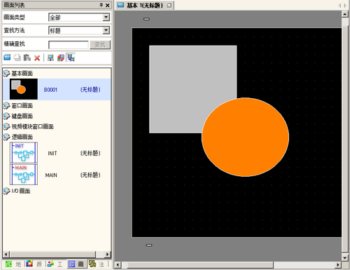Click the top small marker above the canvas

[x=146, y=19]
